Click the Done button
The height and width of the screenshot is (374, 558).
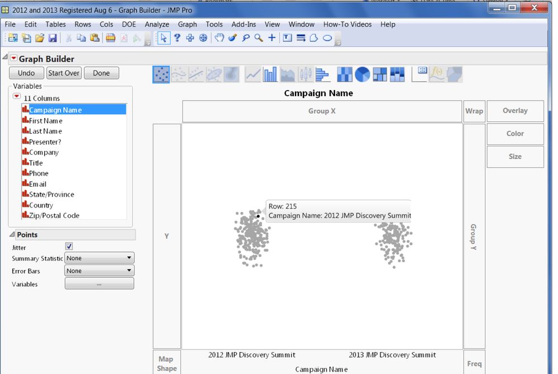[x=102, y=73]
